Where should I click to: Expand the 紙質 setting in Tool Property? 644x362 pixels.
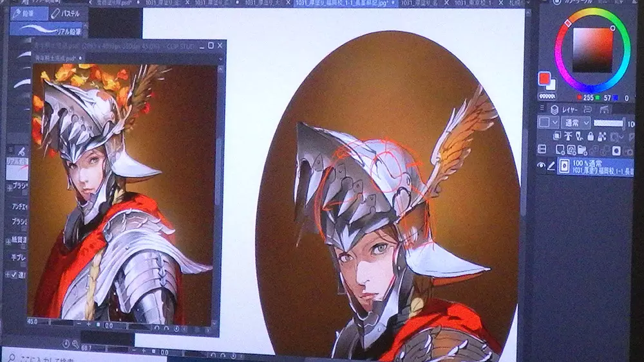tap(8, 241)
